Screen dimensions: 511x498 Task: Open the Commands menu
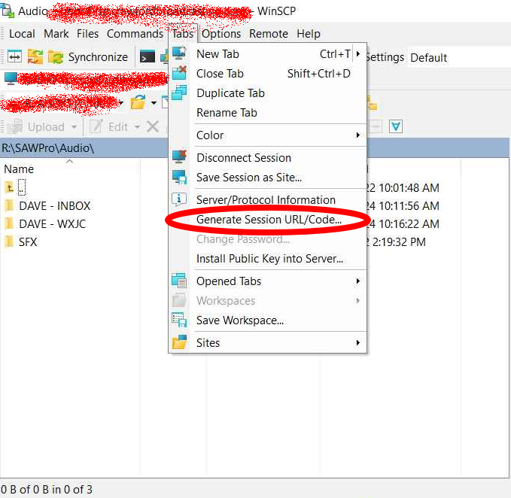pyautogui.click(x=135, y=34)
